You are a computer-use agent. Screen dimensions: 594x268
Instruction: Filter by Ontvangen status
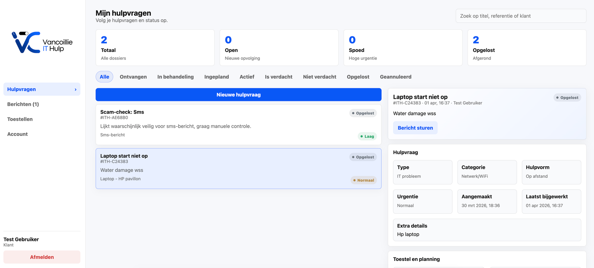133,77
